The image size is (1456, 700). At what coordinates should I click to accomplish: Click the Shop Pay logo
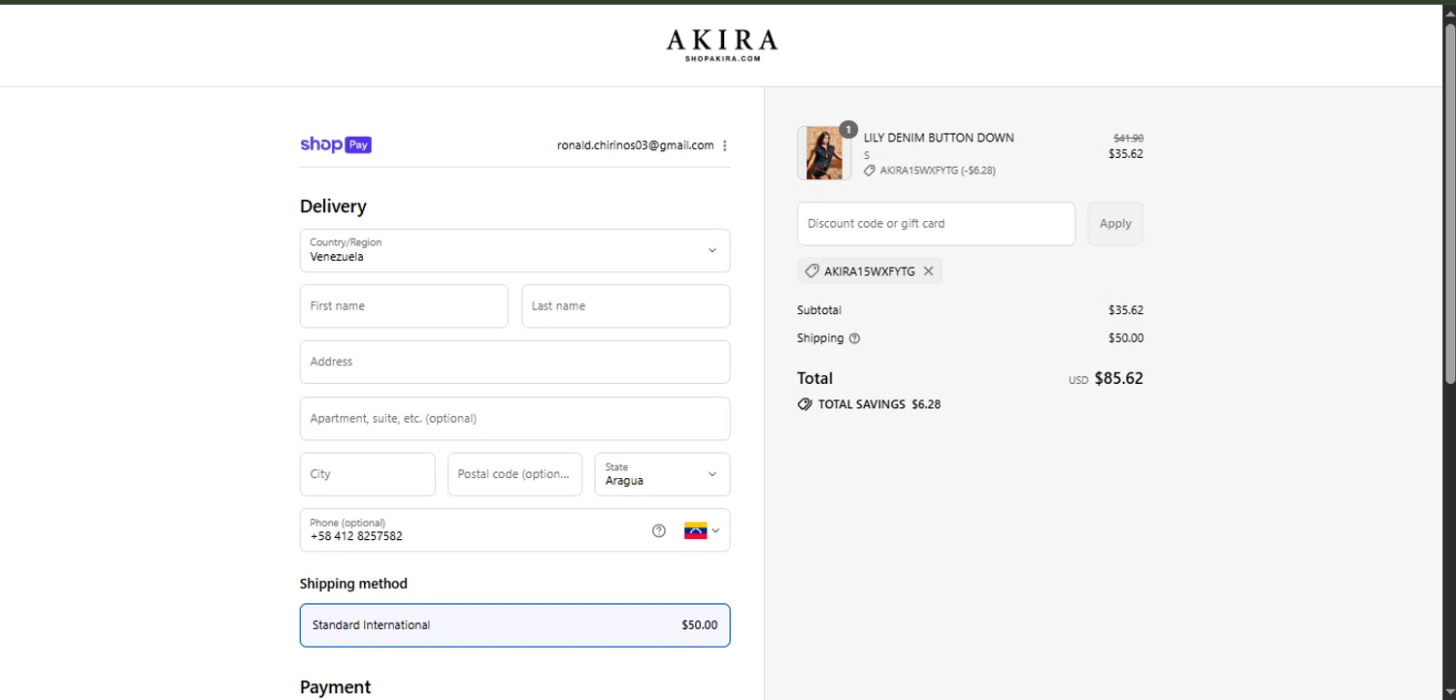click(336, 144)
